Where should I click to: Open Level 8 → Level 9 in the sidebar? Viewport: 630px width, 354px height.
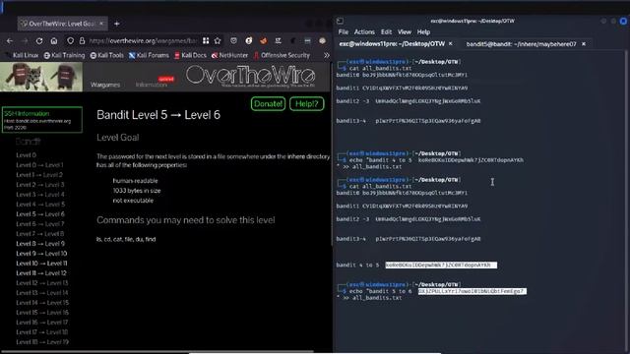tap(40, 244)
